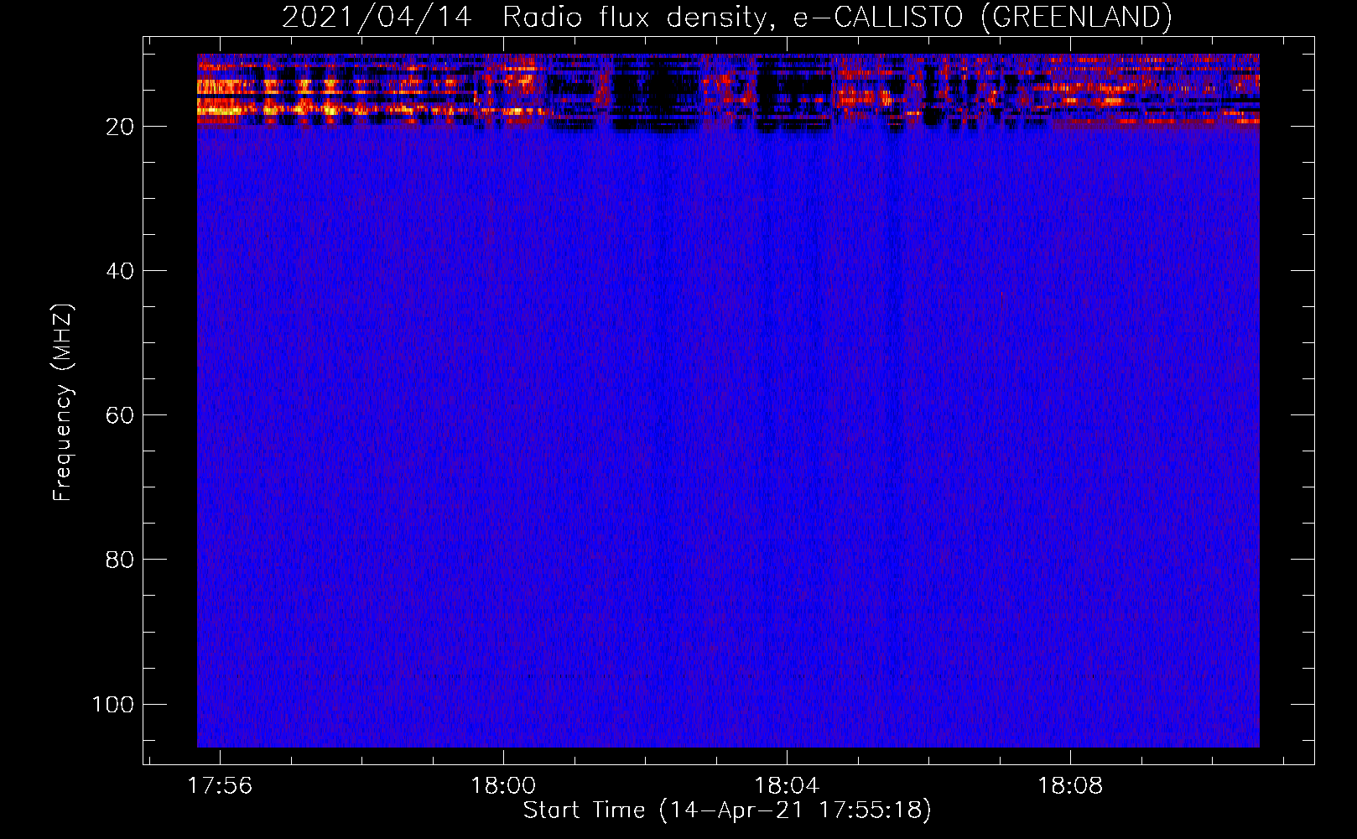Select the 18:04 time tick label
The width and height of the screenshot is (1357, 839).
click(x=787, y=785)
